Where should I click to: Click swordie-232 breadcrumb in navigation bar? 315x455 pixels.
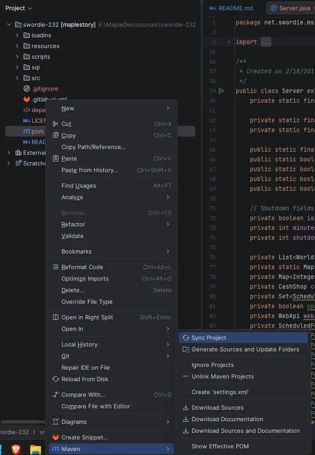pyautogui.click(x=15, y=432)
